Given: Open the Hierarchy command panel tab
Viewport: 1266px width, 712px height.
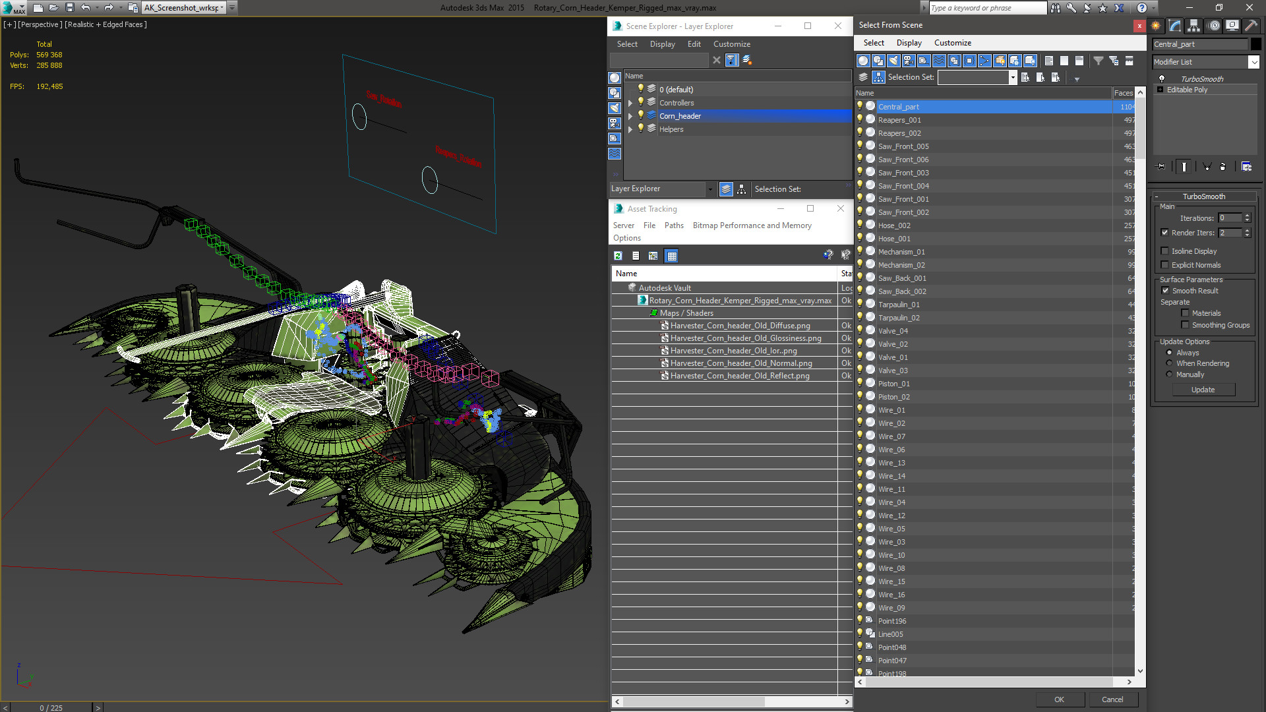Looking at the screenshot, I should tap(1194, 26).
